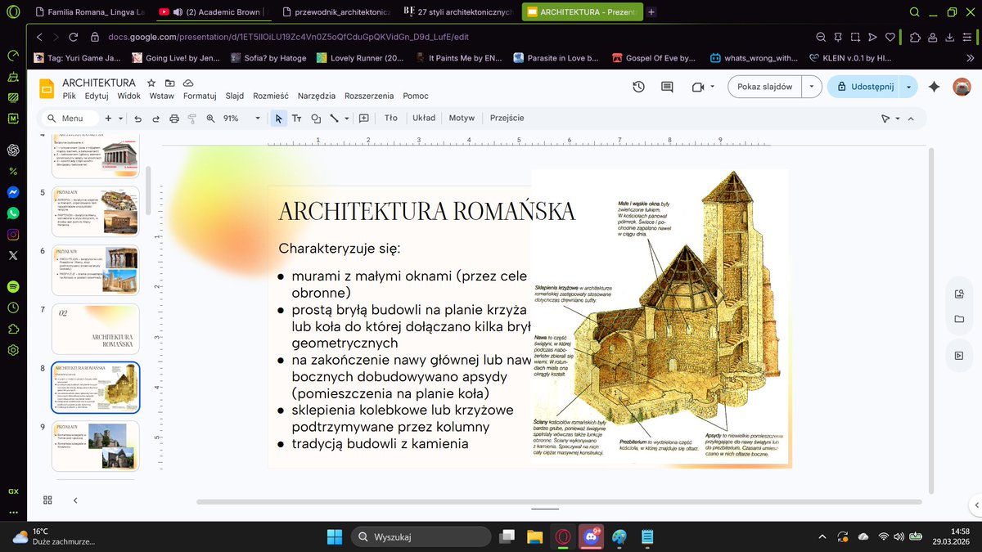Open the Układ layout button
Screen dimensions: 982x552
[424, 119]
